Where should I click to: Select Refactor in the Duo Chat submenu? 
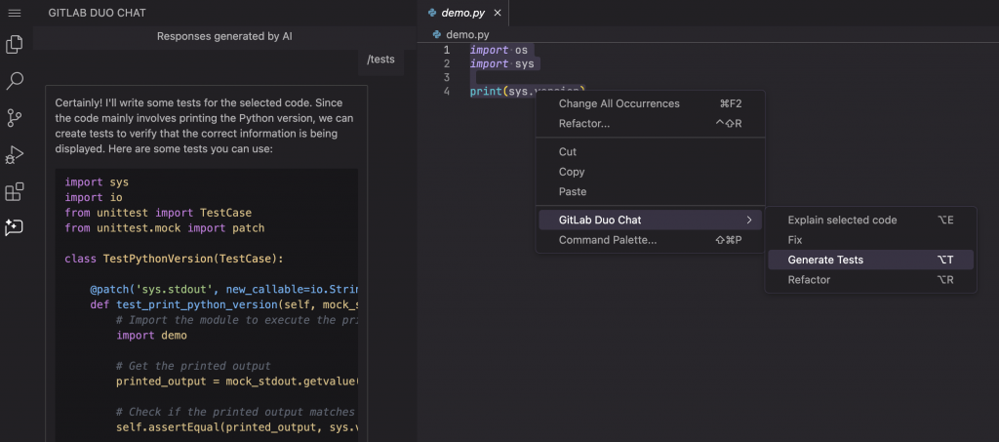point(809,280)
